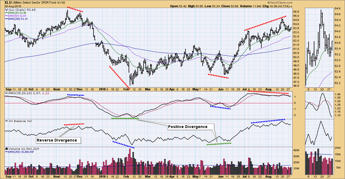Image resolution: width=345 pixels, height=179 pixels.
Task: Click the red dotted trendline above the November peak
Action: [x=75, y=9]
